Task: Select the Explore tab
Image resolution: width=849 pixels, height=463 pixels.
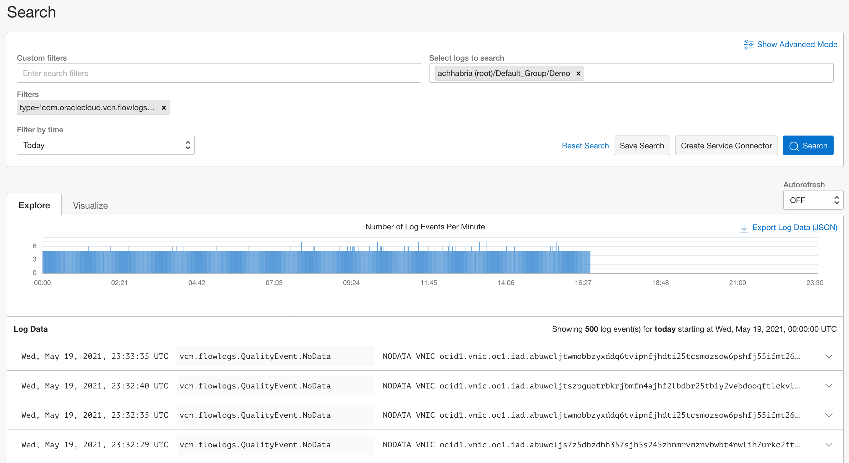Action: [34, 205]
